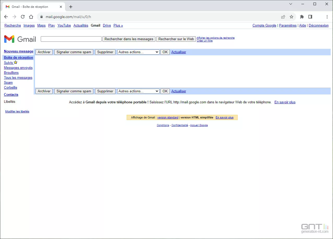Click the bottom Archiver button
The image size is (333, 239).
44,91
